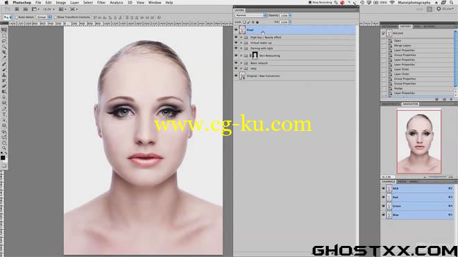
Task: Hide the Virtual make-up group
Action: [x=236, y=43]
